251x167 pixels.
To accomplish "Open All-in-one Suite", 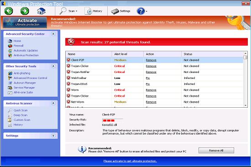I will coord(23,92).
